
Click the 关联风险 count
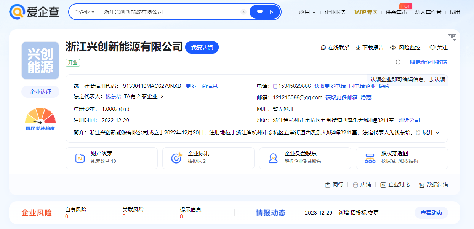pos(124,216)
